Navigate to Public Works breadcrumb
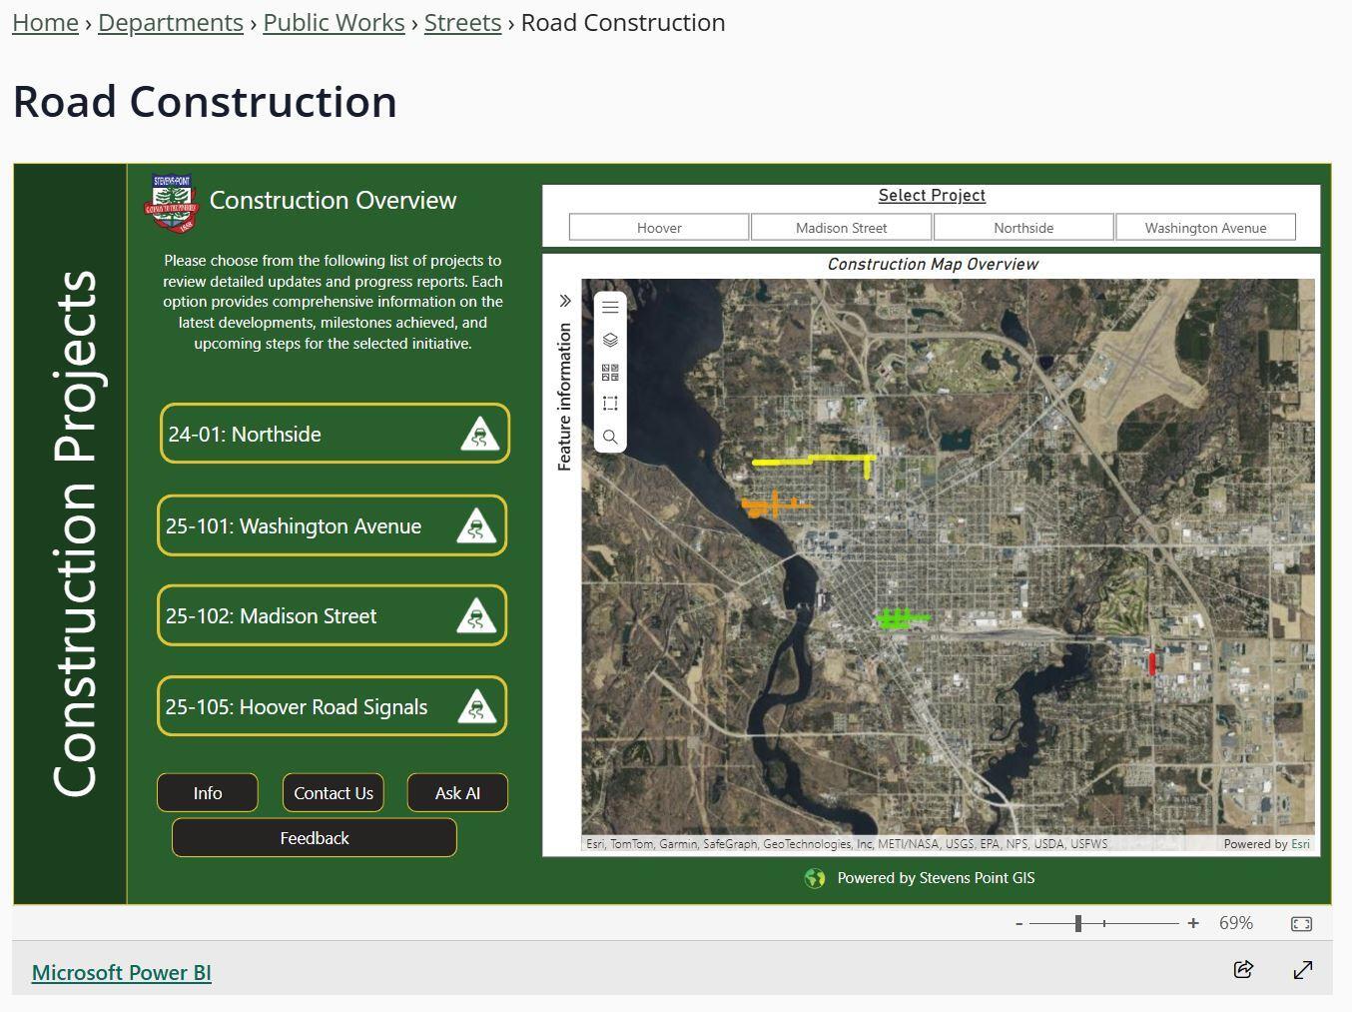The width and height of the screenshot is (1352, 1012). click(x=334, y=22)
